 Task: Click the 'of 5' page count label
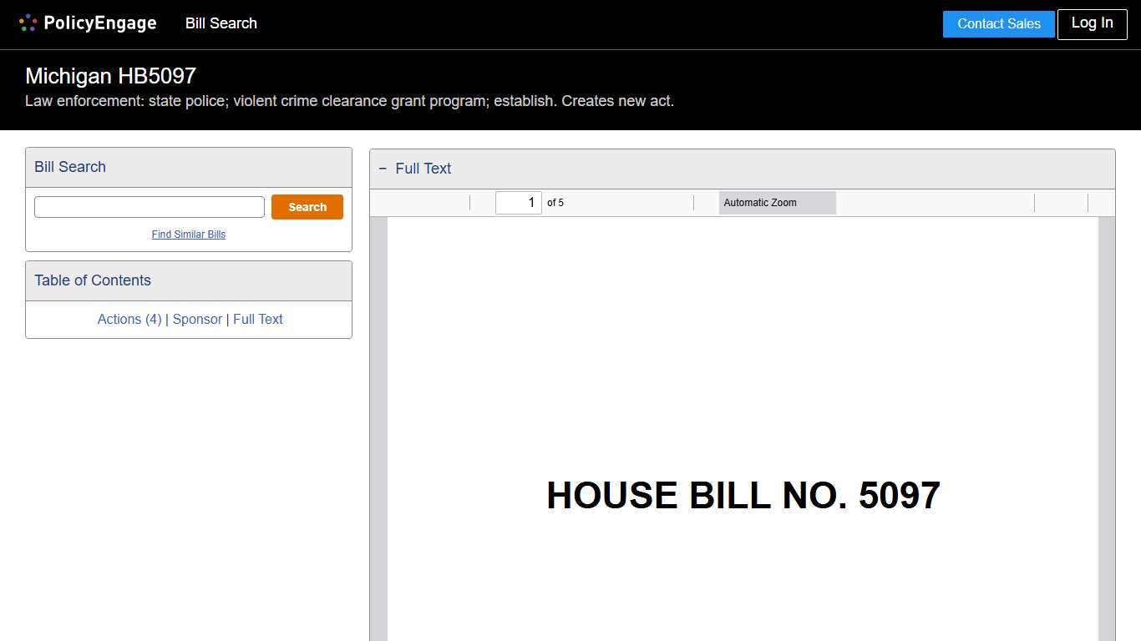(x=555, y=203)
